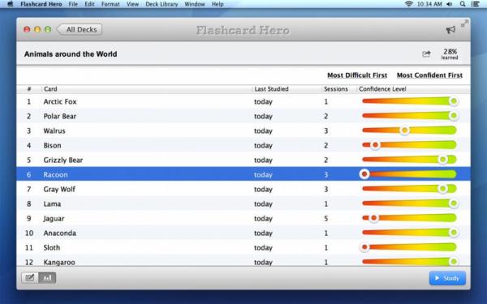Open the Flashcard Hero application menu
The image size is (487, 304).
pyautogui.click(x=41, y=4)
